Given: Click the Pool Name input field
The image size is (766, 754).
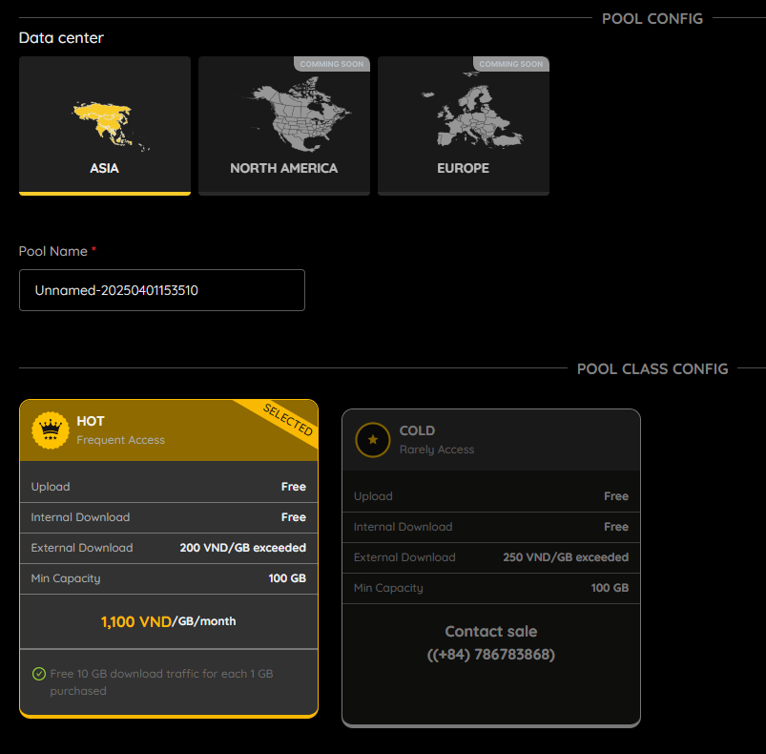Looking at the screenshot, I should pos(162,290).
